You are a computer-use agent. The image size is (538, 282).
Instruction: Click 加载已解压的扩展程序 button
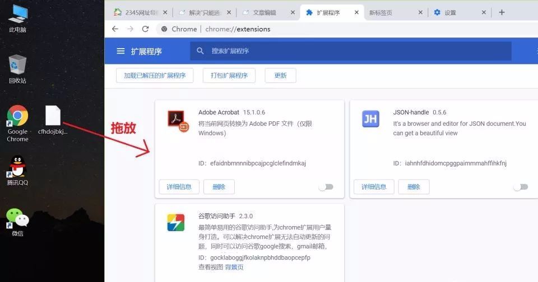(x=155, y=76)
